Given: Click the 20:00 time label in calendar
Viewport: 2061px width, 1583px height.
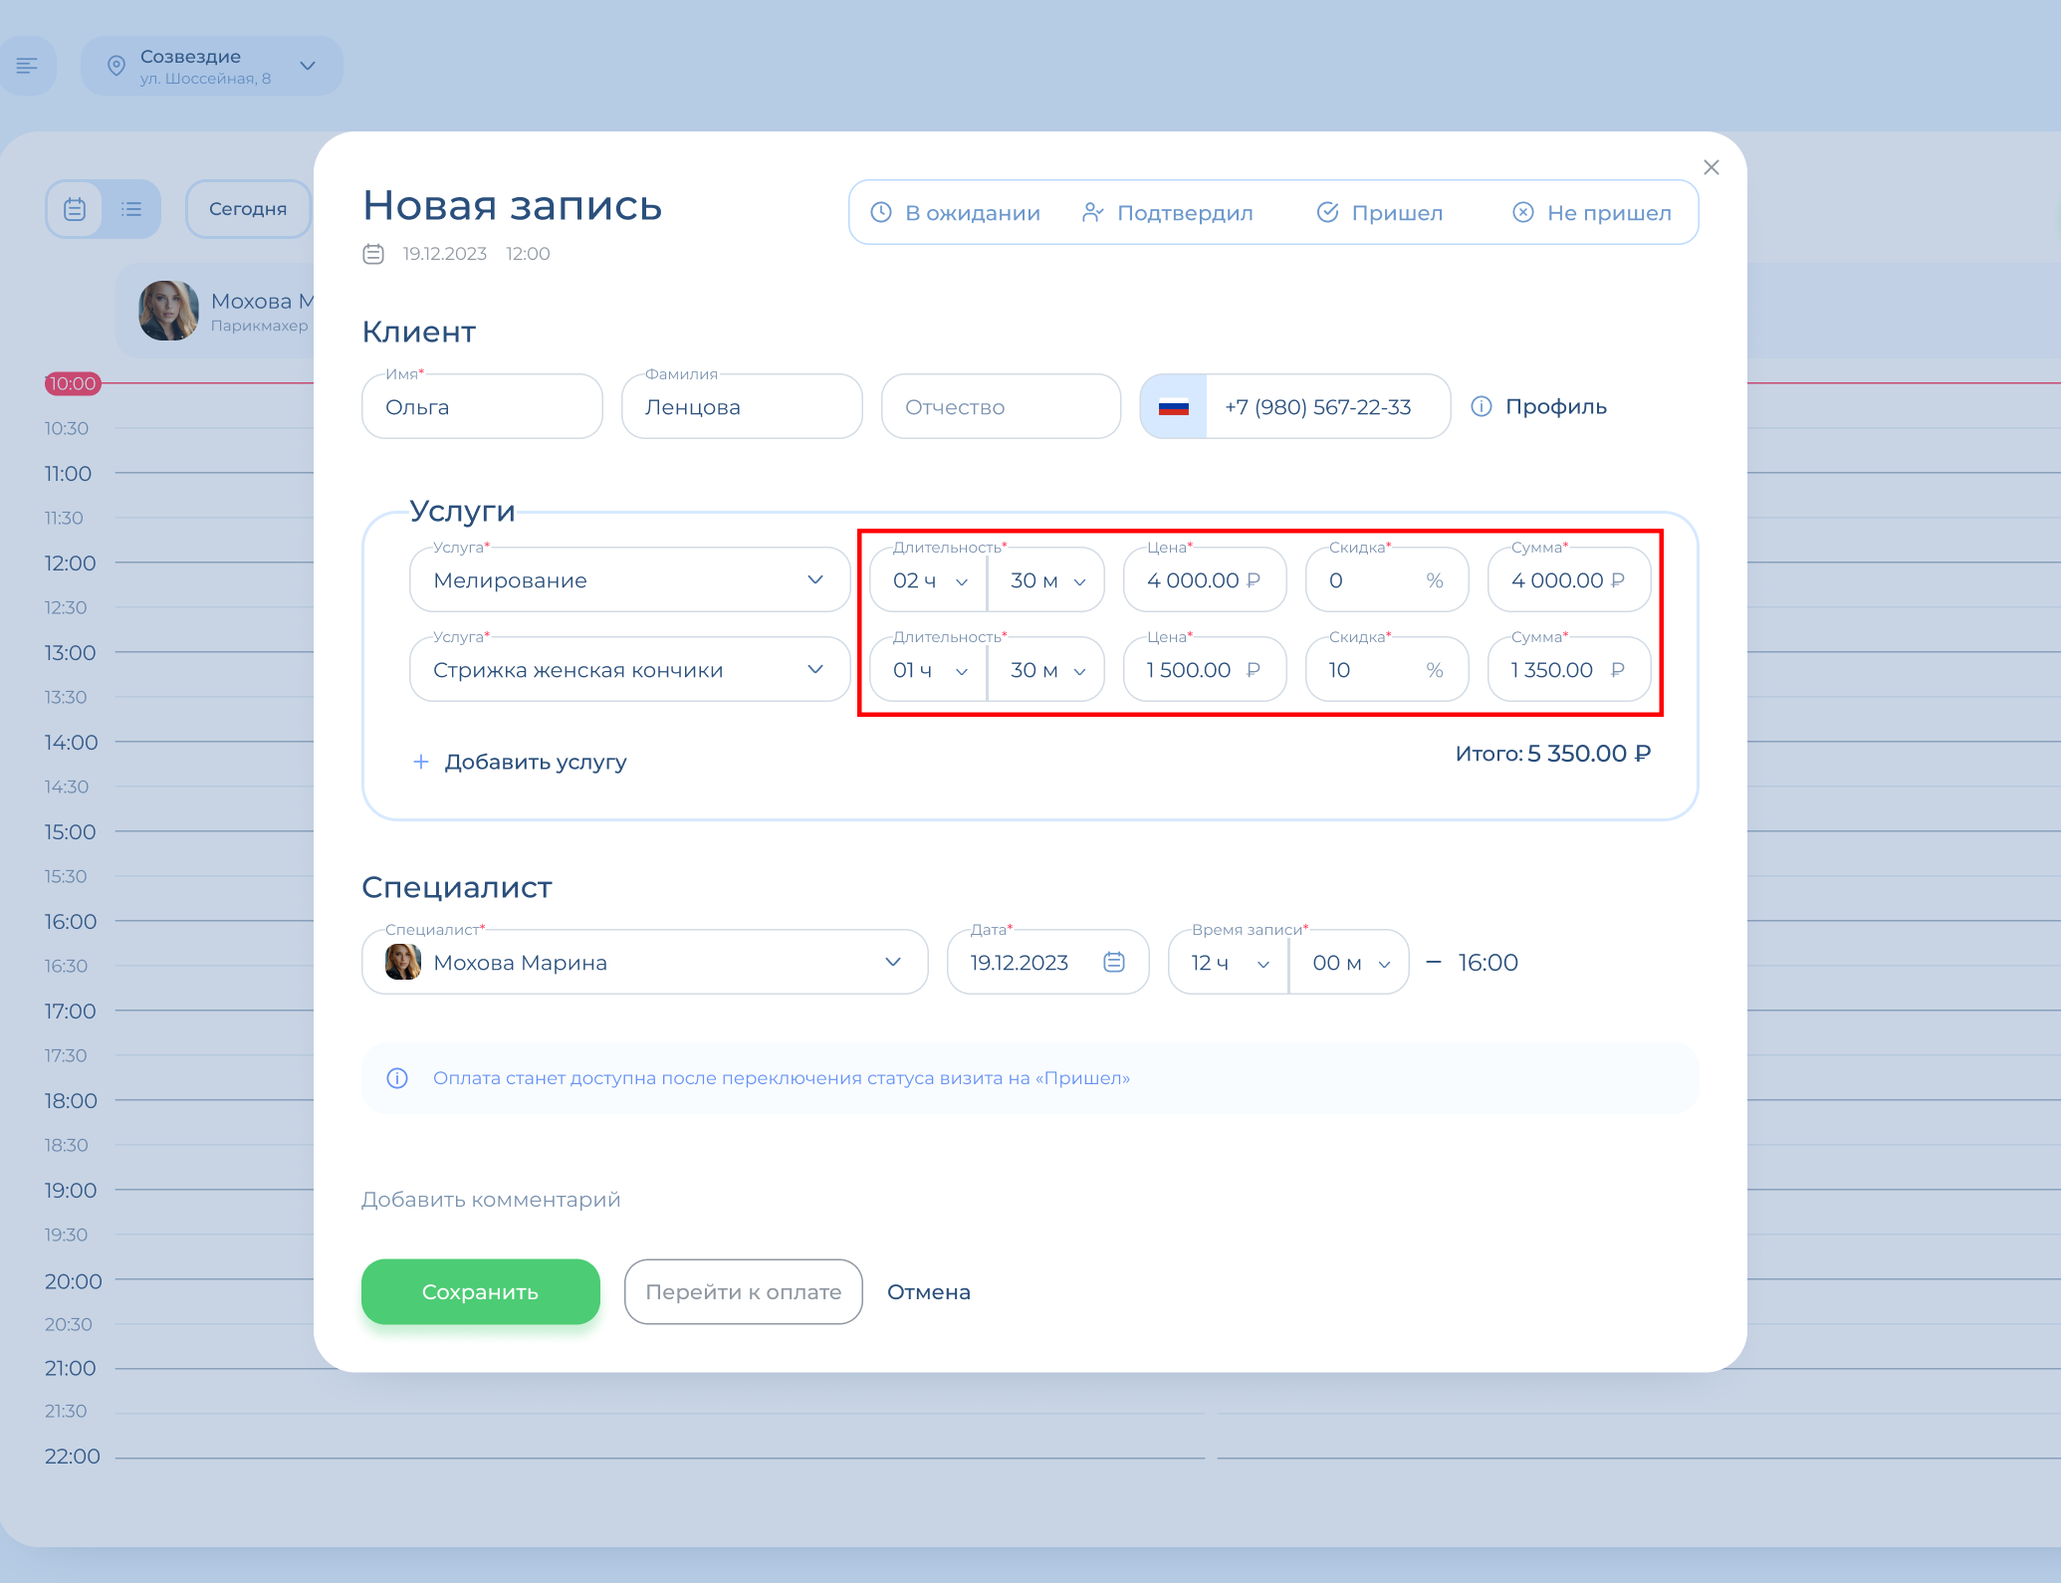Looking at the screenshot, I should tap(73, 1280).
